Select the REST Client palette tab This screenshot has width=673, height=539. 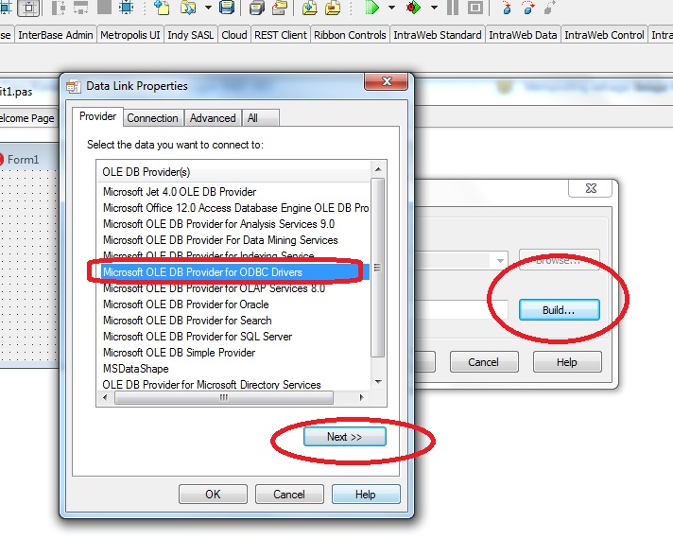tap(281, 35)
